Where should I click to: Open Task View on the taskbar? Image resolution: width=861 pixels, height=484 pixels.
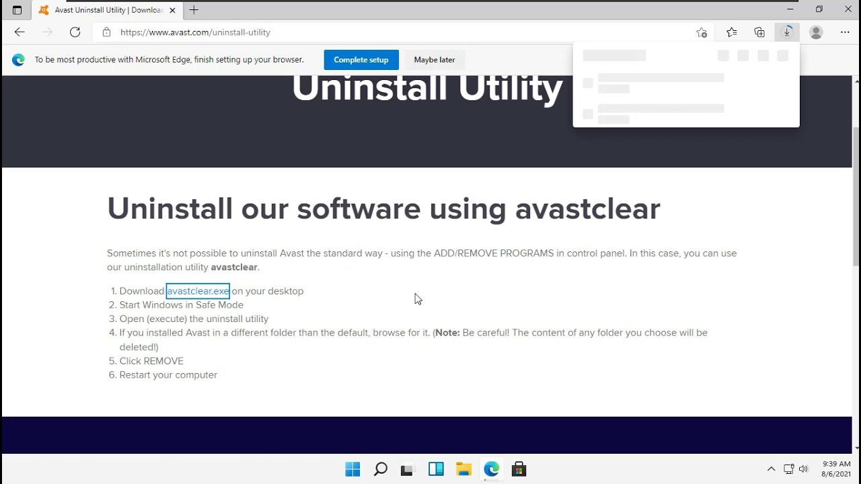pos(407,469)
